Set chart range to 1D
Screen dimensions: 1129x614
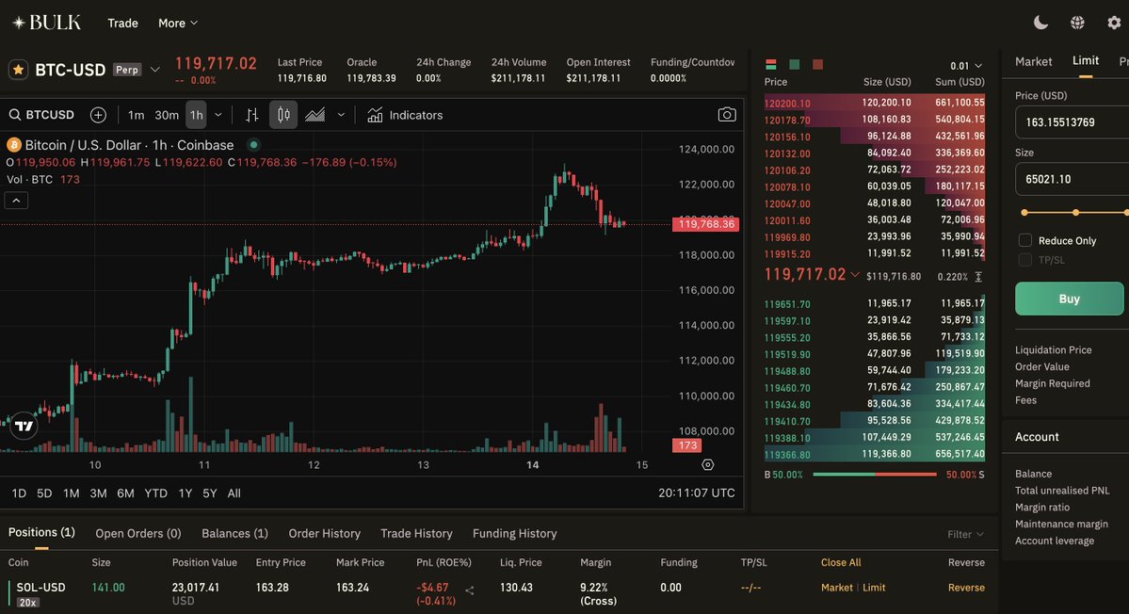coord(19,493)
